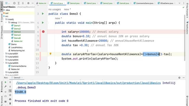The height and width of the screenshot is (106, 189).
Task: Rerun Demo3 in Run panel
Action: (6, 82)
